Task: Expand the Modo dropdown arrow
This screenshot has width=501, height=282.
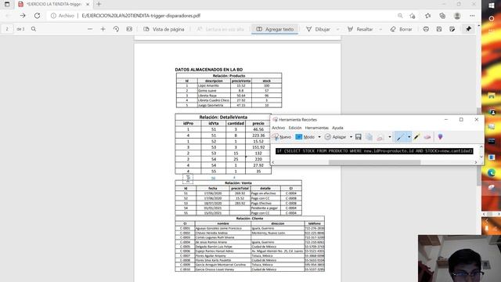Action: 319,137
